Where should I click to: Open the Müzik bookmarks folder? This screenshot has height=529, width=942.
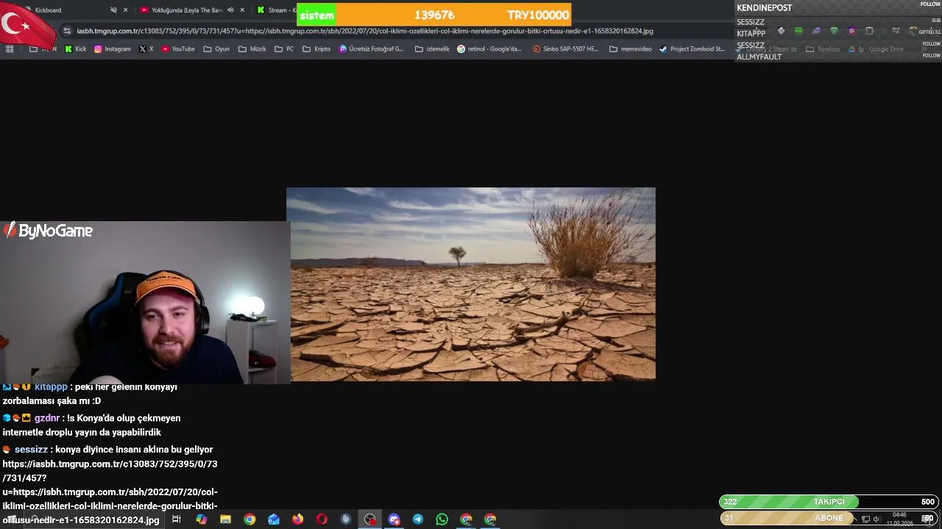(x=252, y=49)
